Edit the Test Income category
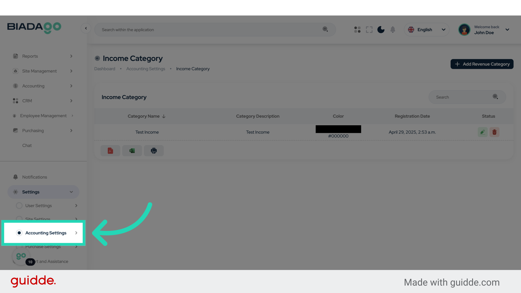 [482, 132]
